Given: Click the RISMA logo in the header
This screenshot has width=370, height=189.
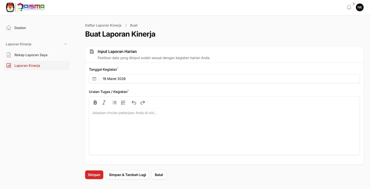Looking at the screenshot, I should pos(25,7).
